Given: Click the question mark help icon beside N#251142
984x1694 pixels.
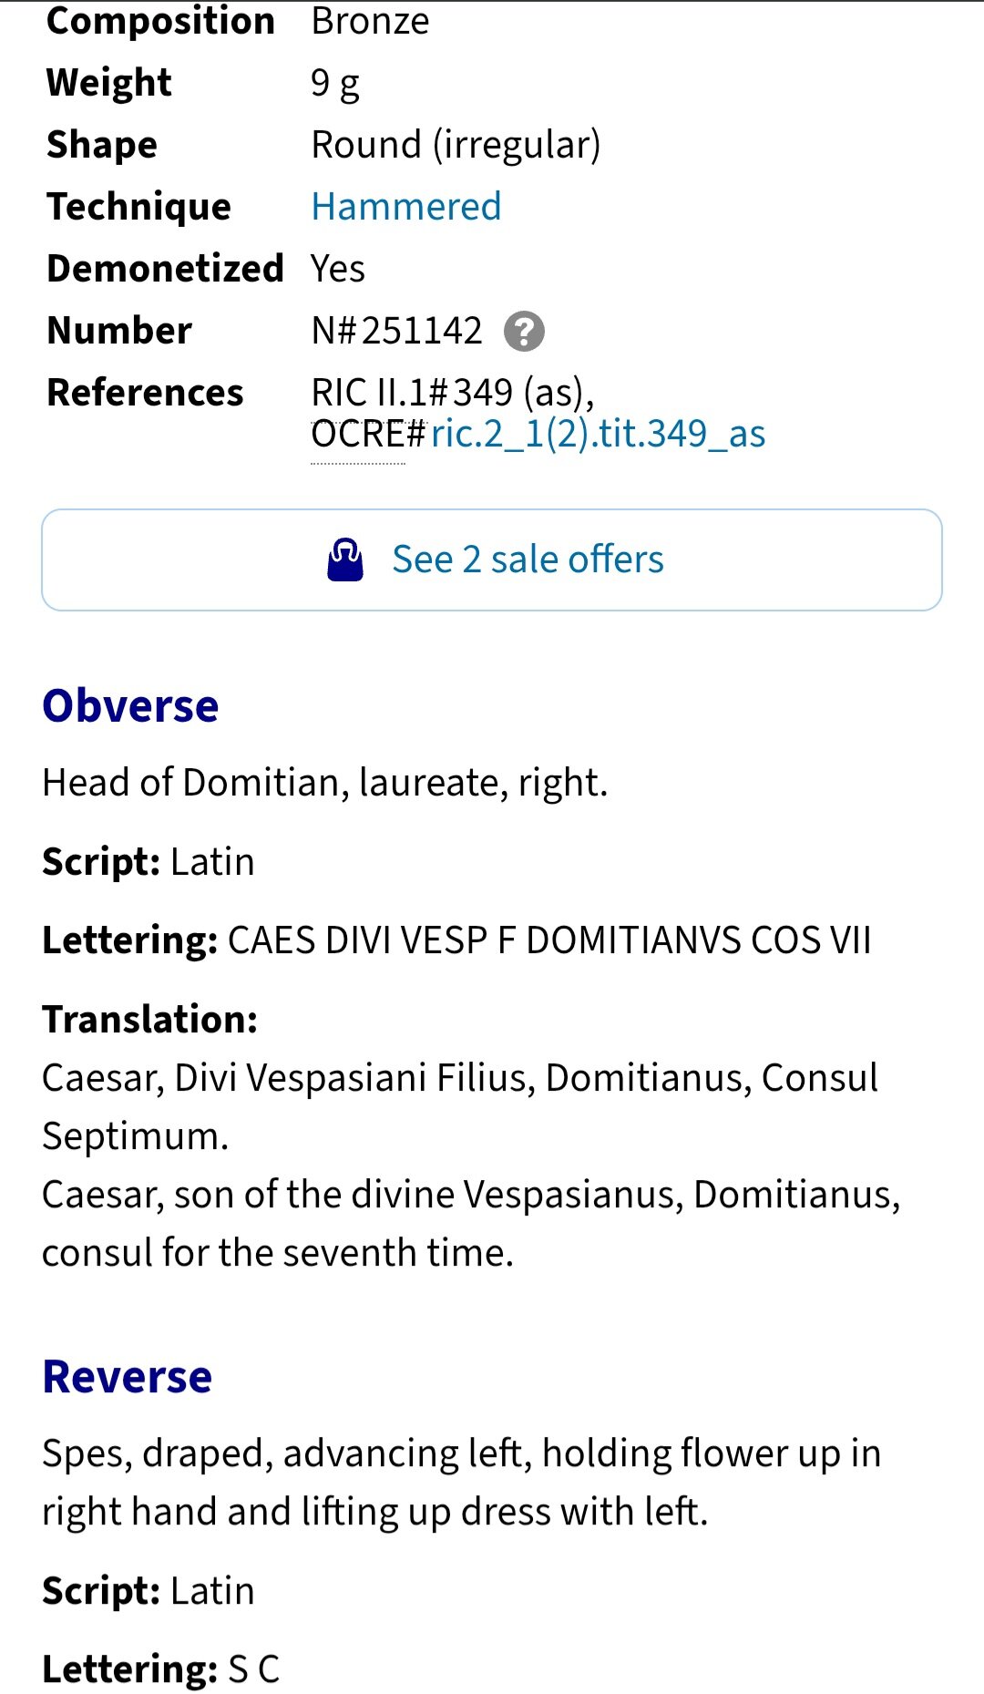Looking at the screenshot, I should 524,332.
